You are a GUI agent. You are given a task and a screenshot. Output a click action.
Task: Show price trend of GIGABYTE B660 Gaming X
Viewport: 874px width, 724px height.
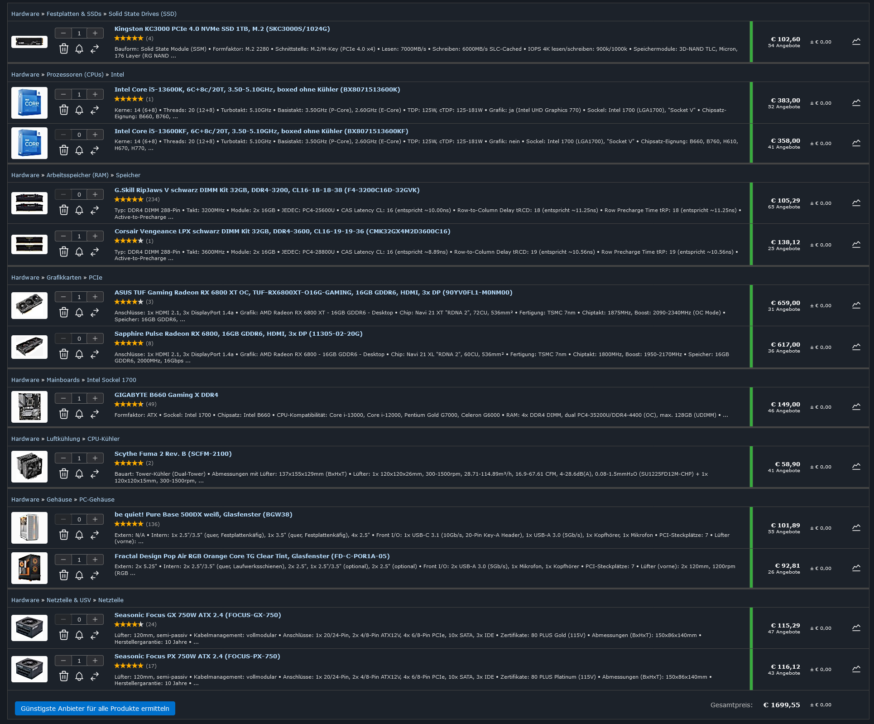tap(856, 407)
